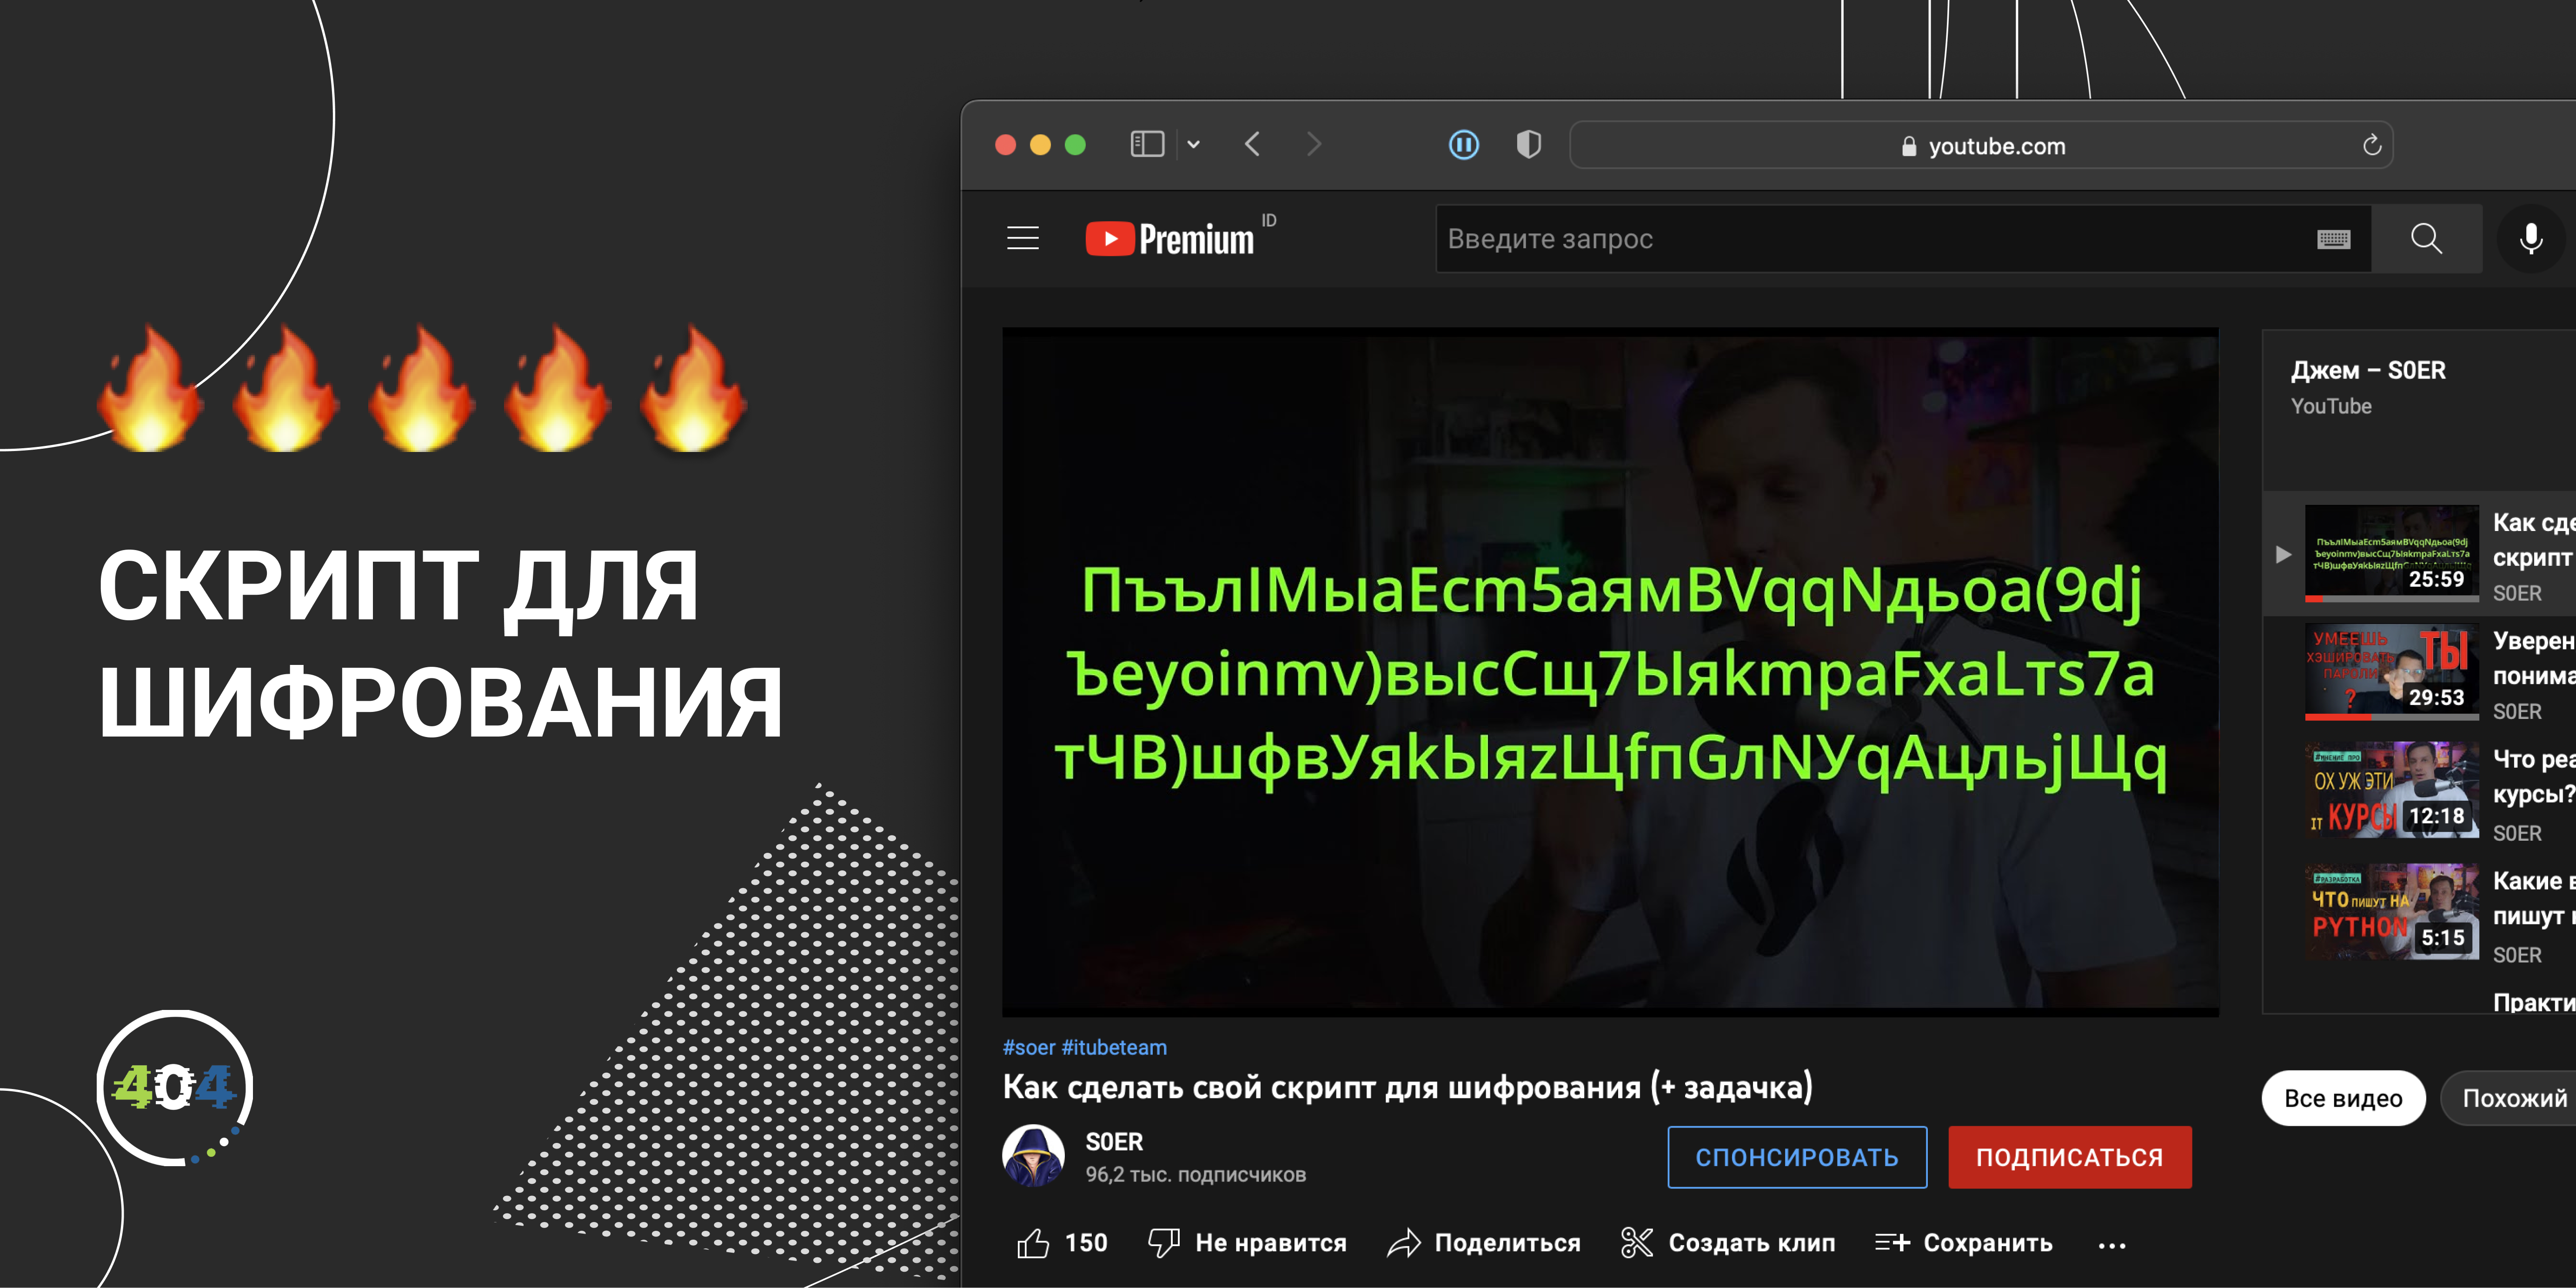Start voice search with the microphone icon

click(2530, 238)
